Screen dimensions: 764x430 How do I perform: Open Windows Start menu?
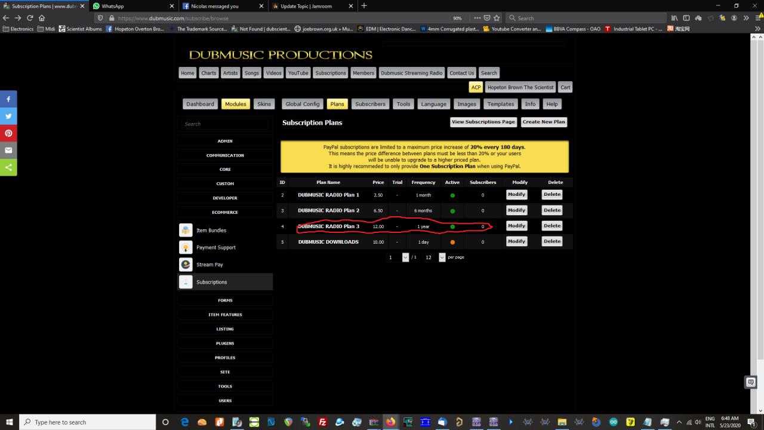pyautogui.click(x=10, y=422)
